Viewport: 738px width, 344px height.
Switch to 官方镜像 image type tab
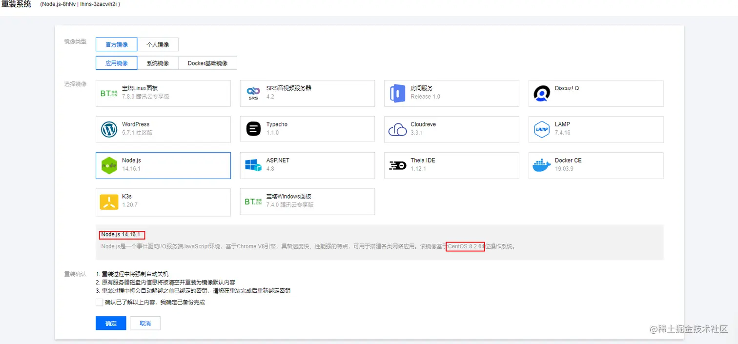click(117, 44)
